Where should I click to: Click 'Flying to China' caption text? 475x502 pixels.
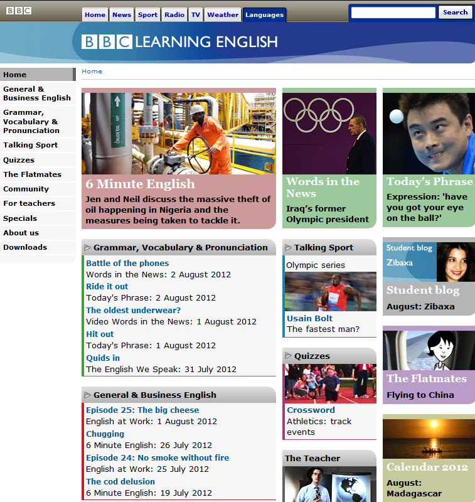pos(420,395)
